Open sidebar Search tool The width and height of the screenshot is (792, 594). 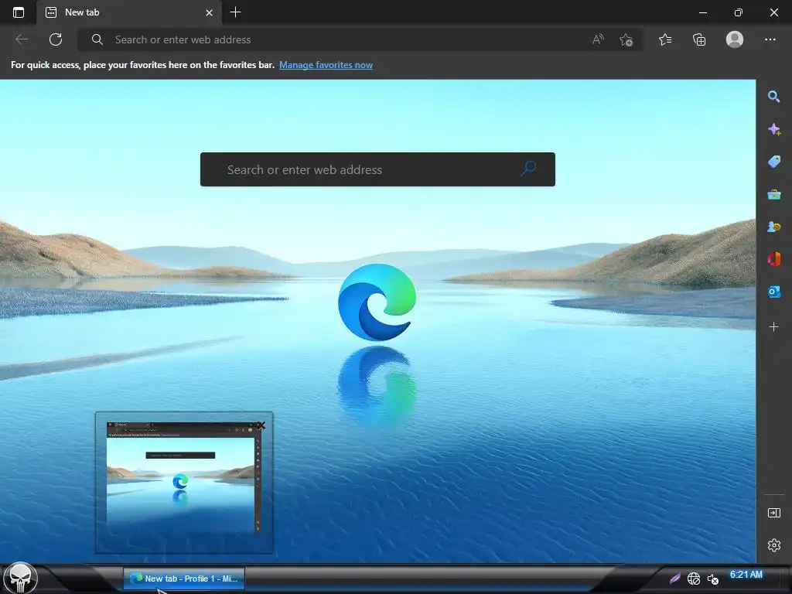[x=773, y=97]
